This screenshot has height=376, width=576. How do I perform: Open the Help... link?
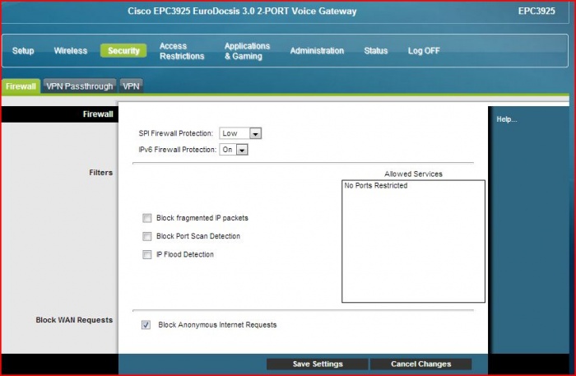point(507,119)
